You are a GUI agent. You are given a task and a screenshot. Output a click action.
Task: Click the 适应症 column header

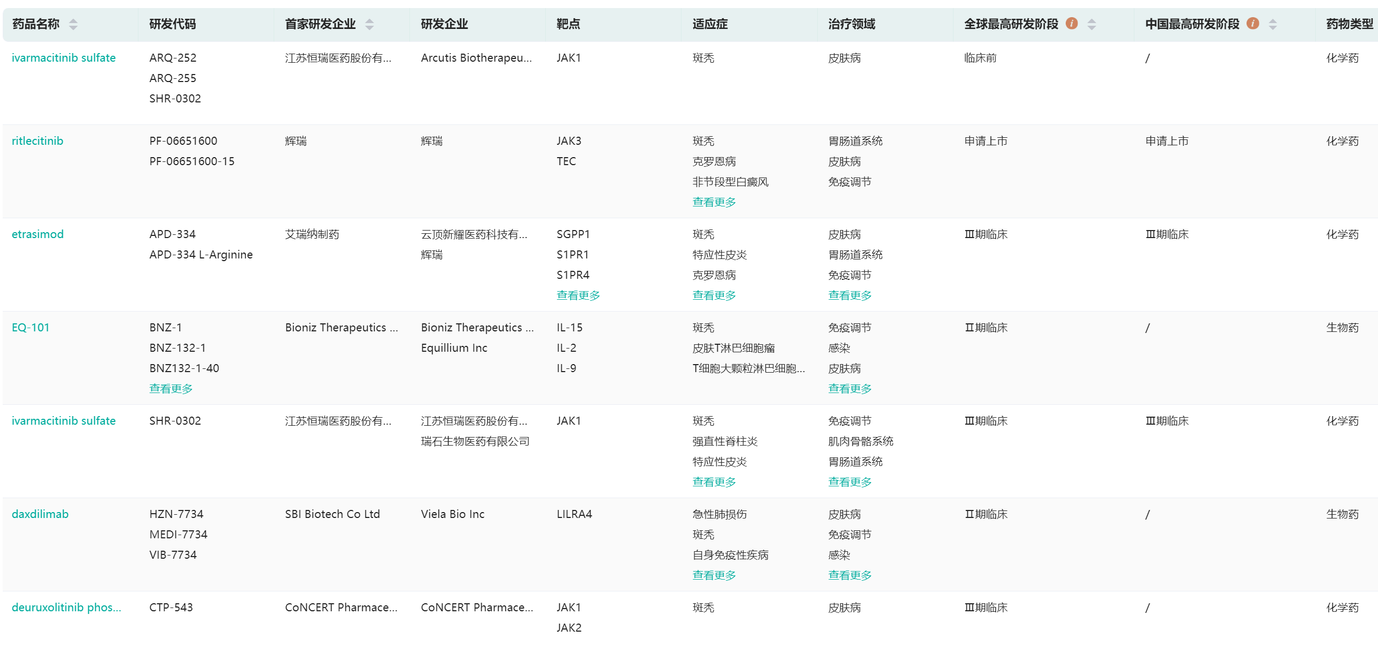[x=709, y=24]
